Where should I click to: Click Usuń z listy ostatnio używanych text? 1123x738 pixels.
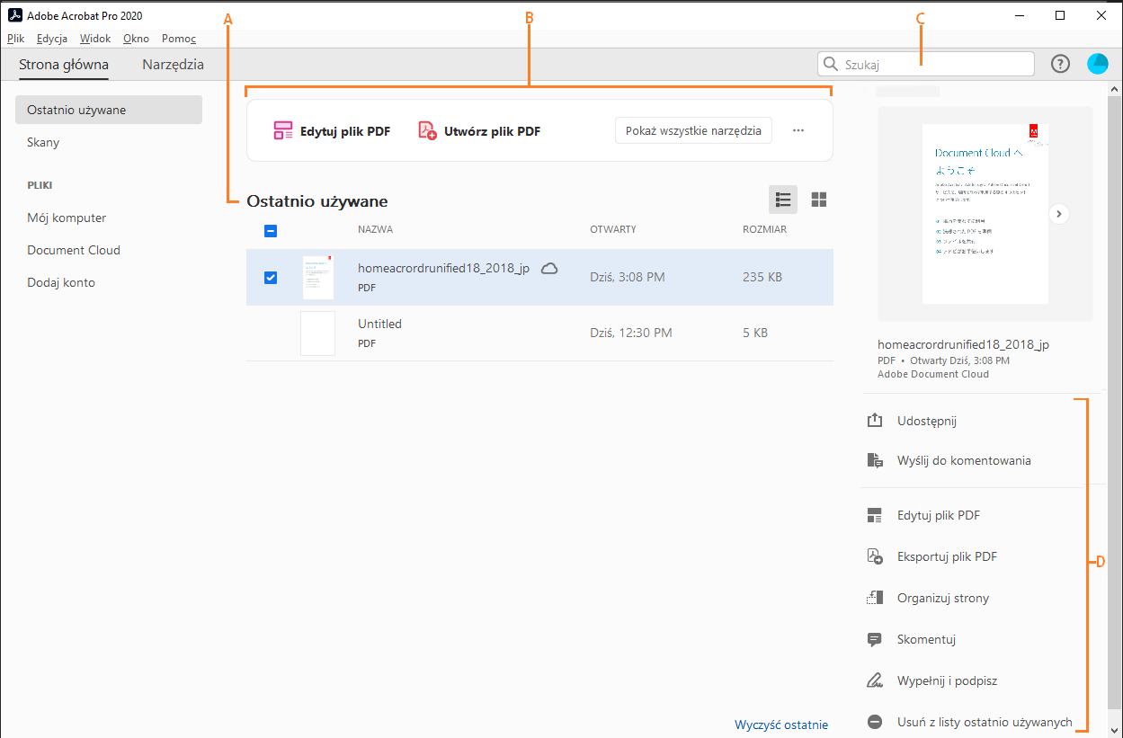point(985,722)
